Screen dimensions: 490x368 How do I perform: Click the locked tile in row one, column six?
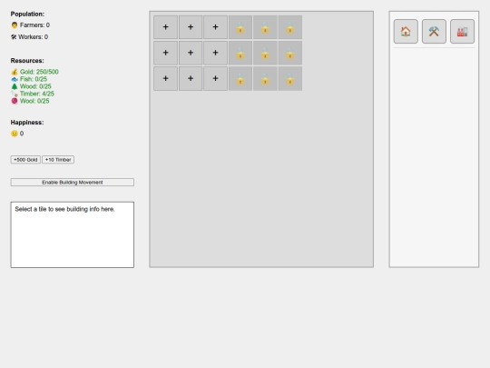point(290,27)
